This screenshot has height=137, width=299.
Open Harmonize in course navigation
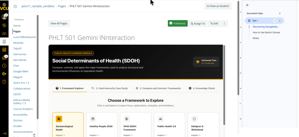[x=20, y=54]
